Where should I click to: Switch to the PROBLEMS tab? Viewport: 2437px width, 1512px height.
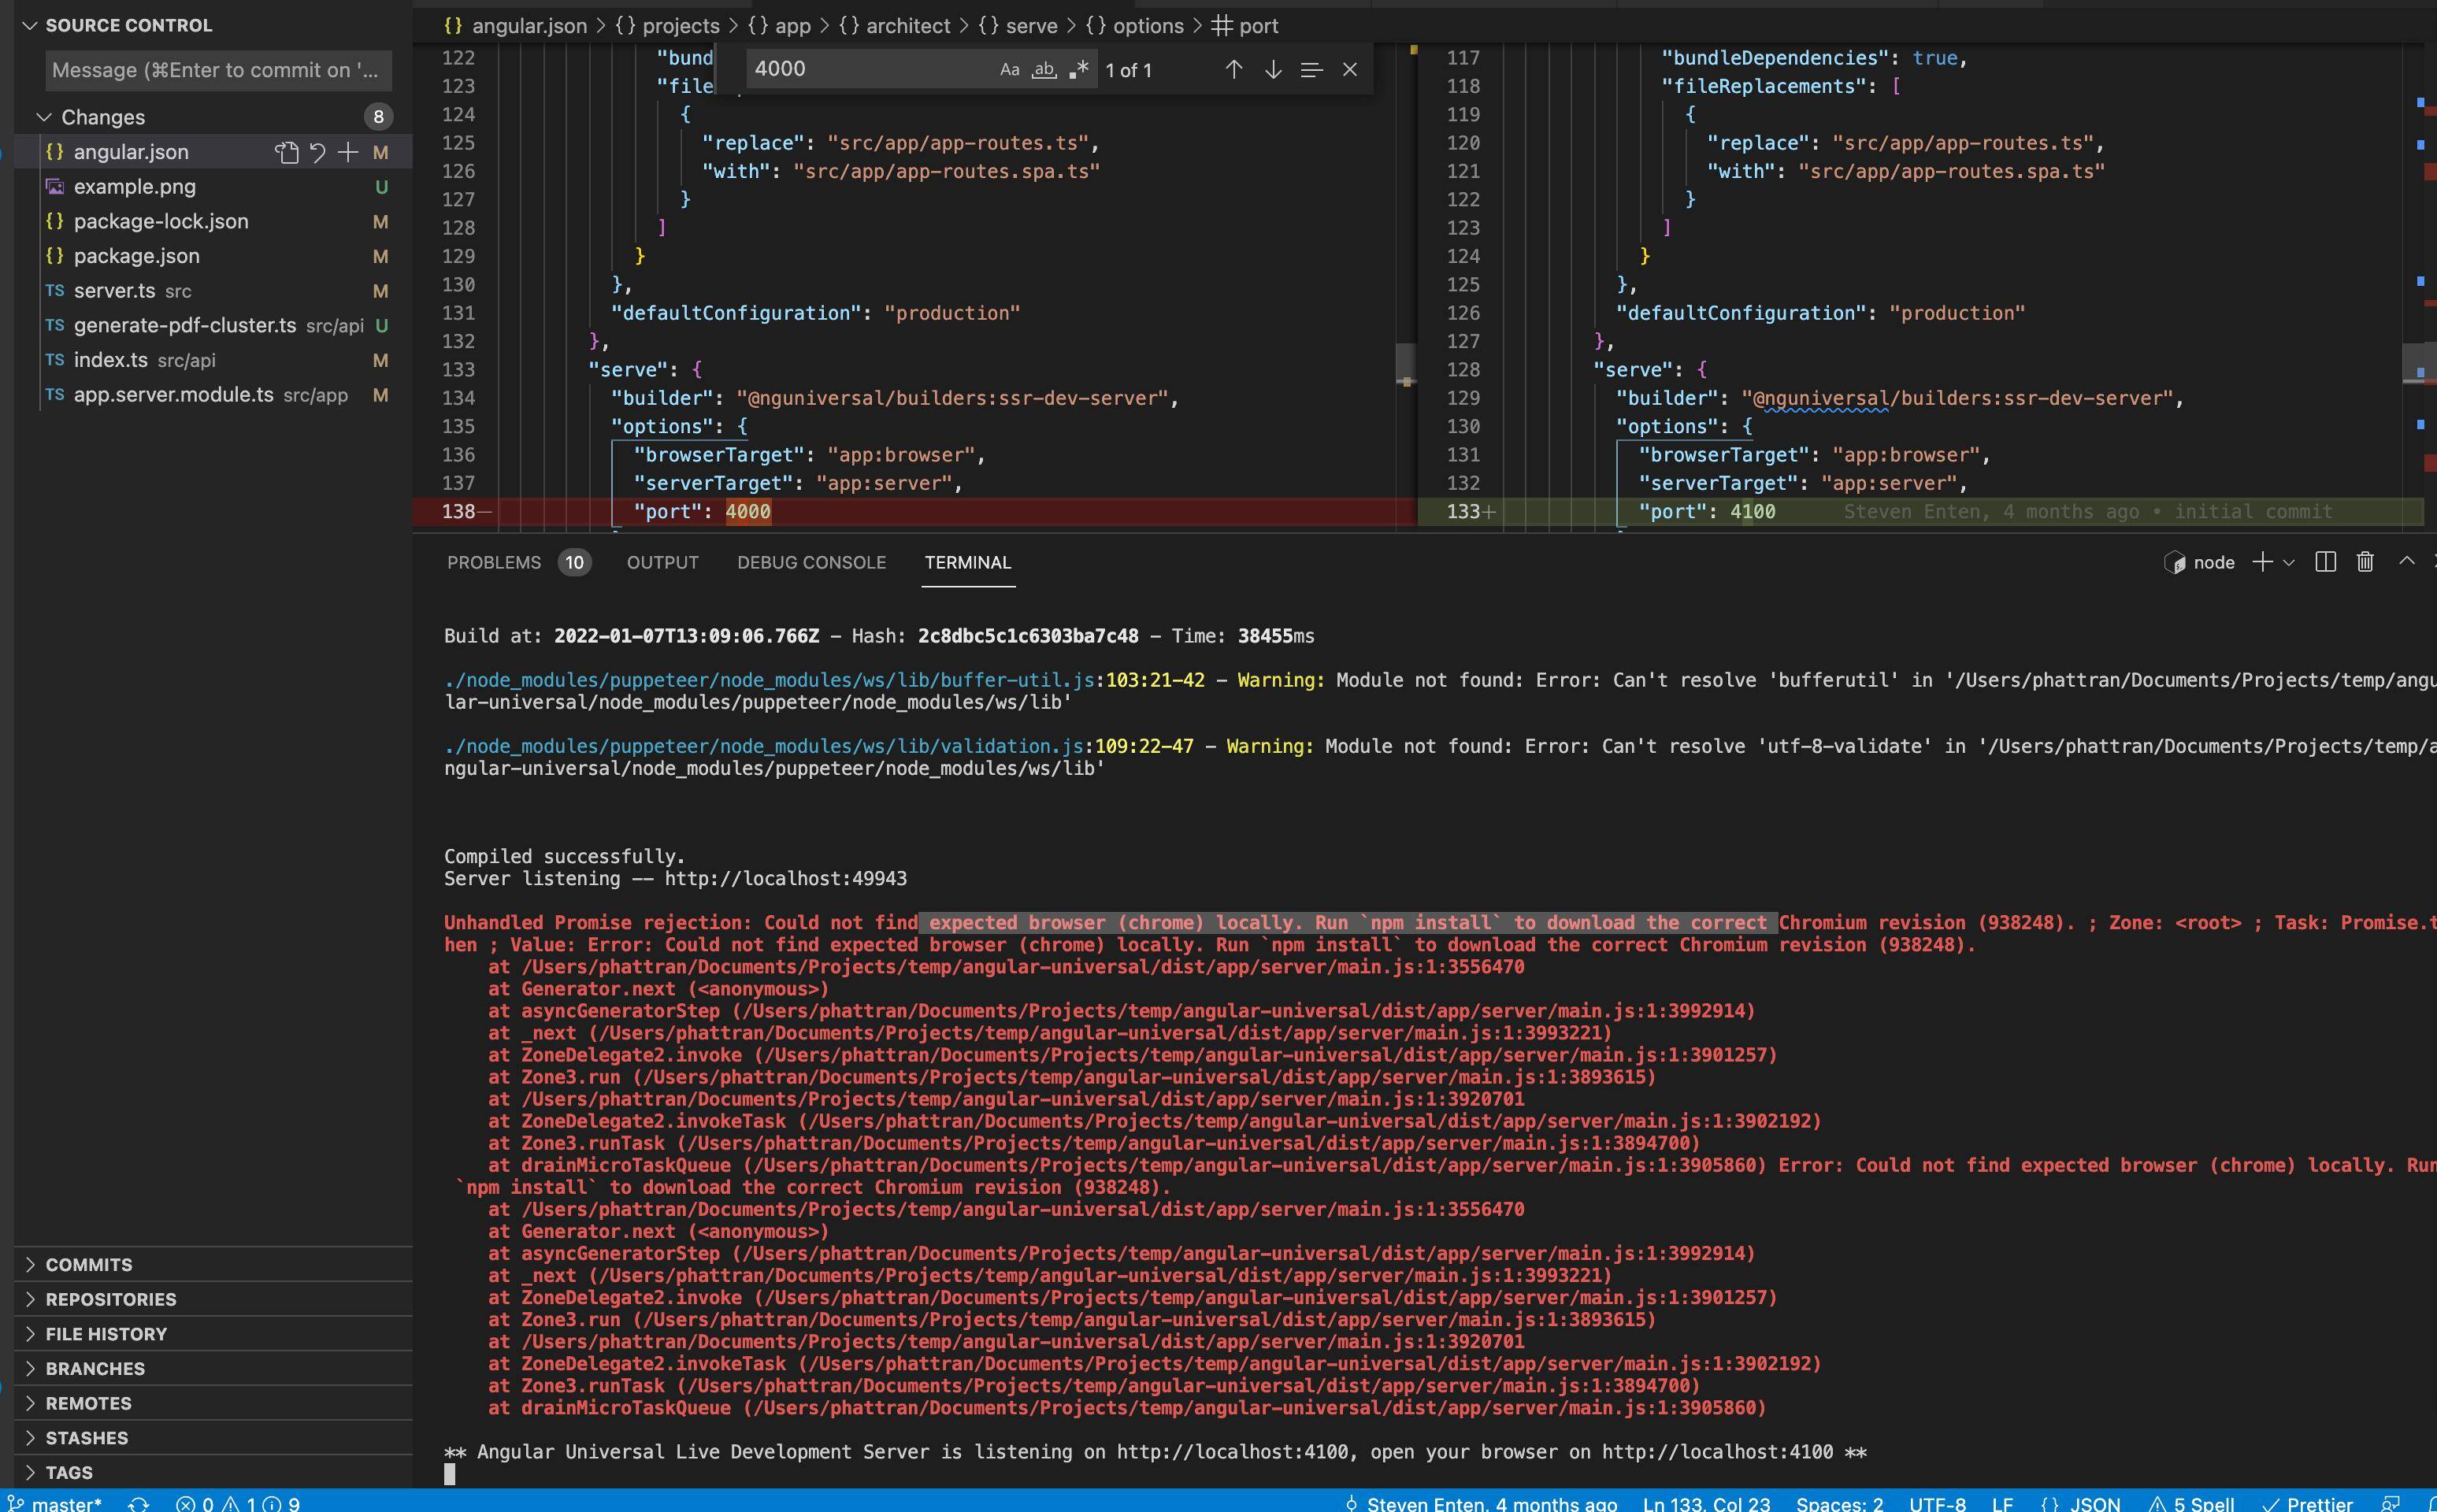[x=493, y=562]
